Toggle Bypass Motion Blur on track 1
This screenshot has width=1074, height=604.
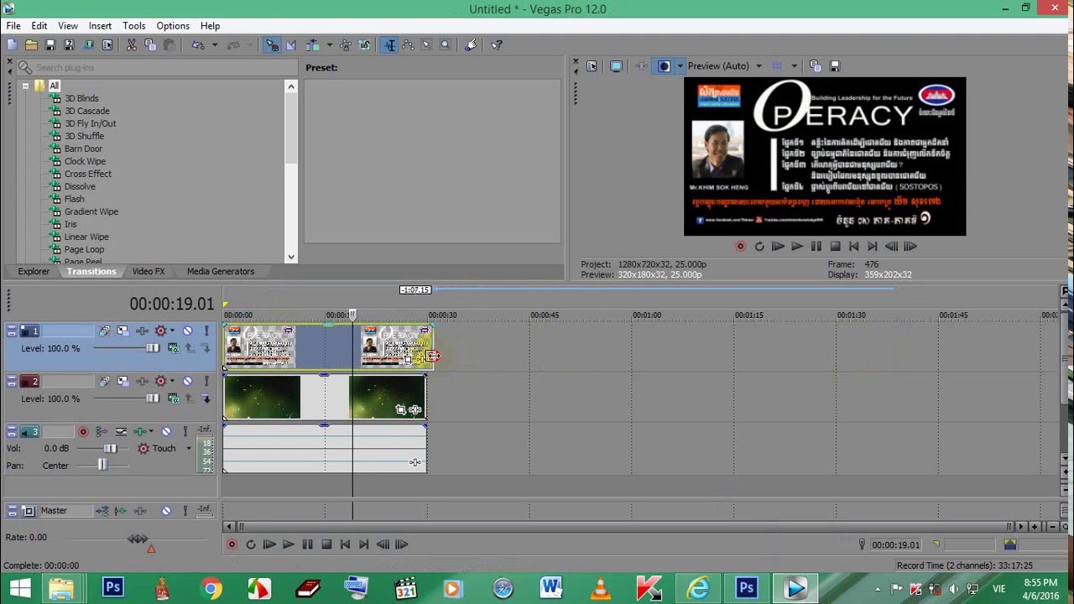(x=104, y=331)
